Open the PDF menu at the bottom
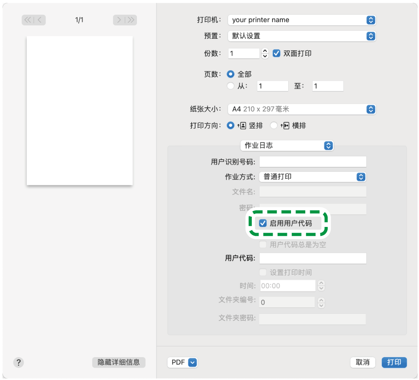The image size is (419, 380). click(x=183, y=362)
